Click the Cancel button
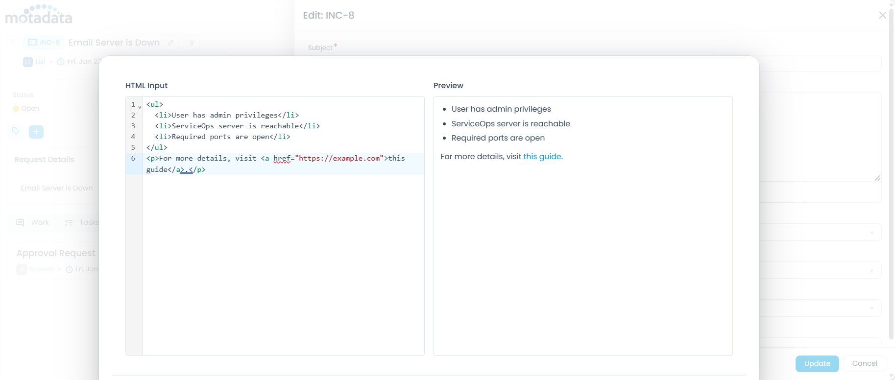 (864, 363)
